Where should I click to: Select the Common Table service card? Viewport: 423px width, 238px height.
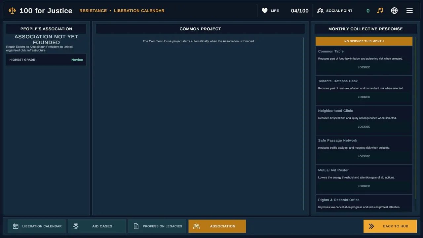(364, 61)
